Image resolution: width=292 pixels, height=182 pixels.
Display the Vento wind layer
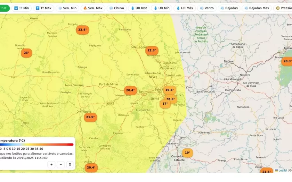coord(207,8)
